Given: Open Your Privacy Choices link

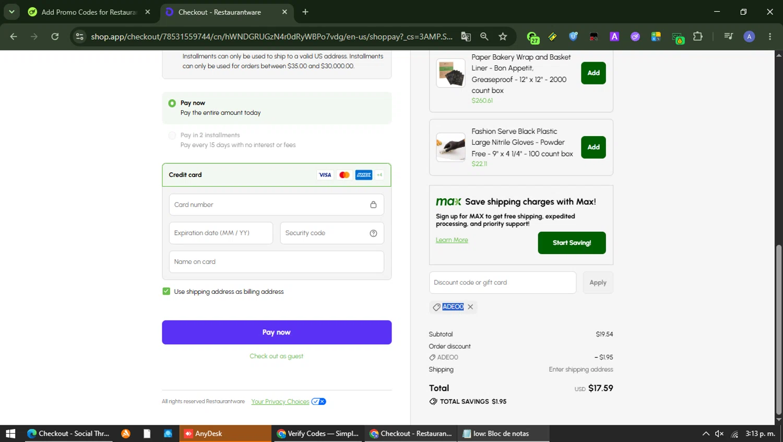Looking at the screenshot, I should [280, 402].
